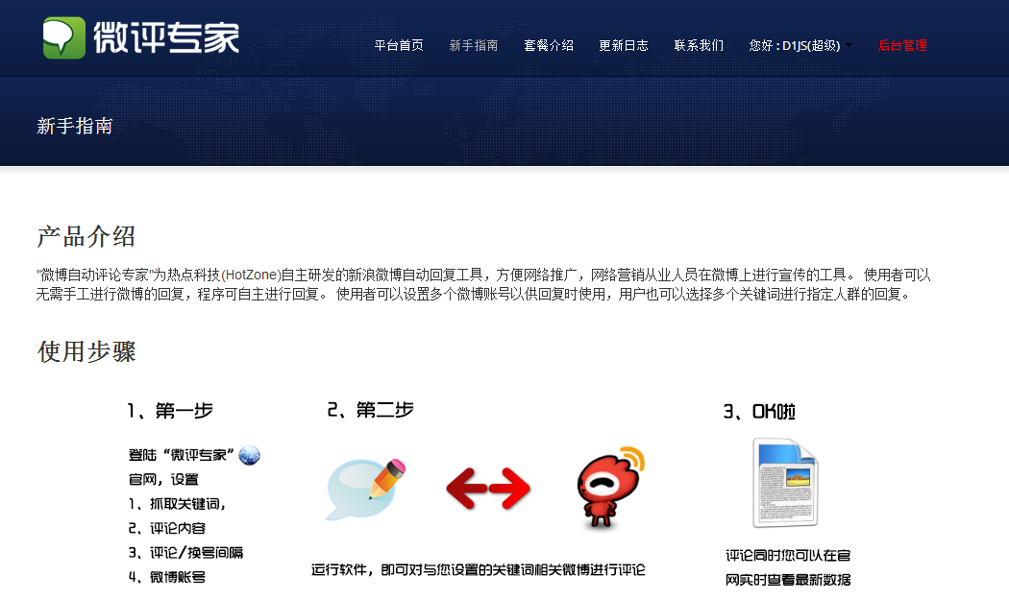Click the green speech bubble logo icon
Screen dimensions: 1009x600
[63, 38]
